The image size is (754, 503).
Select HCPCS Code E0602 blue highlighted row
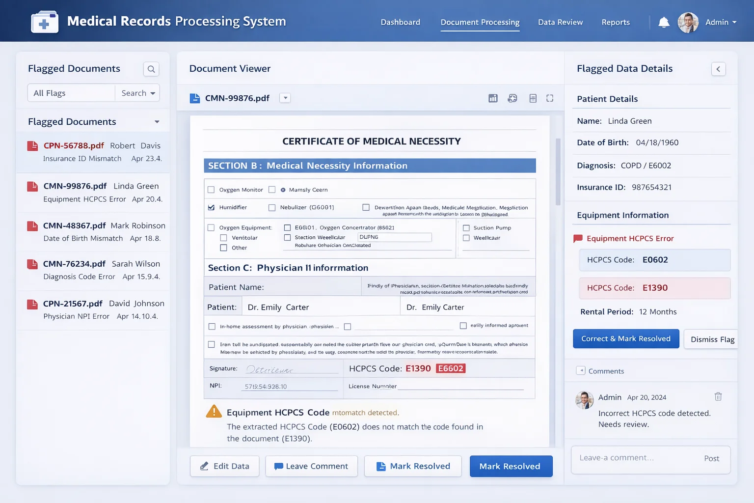click(x=655, y=260)
